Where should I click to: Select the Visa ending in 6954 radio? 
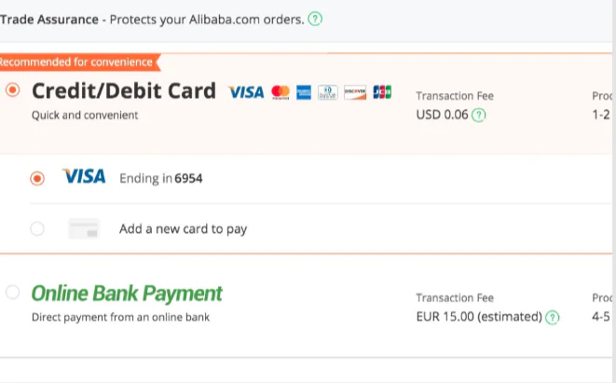(37, 178)
